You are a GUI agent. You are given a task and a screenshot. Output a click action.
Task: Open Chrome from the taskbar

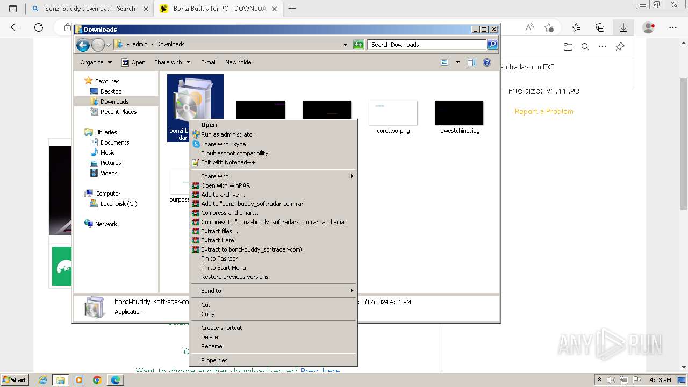pos(97,380)
